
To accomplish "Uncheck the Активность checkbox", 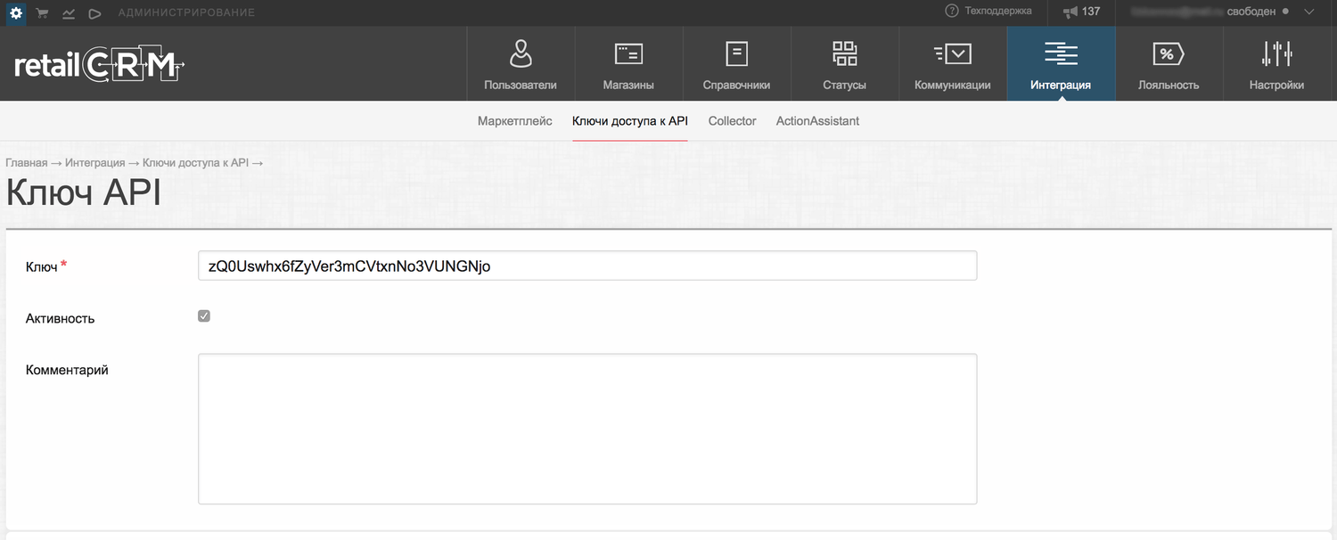I will click(x=204, y=316).
